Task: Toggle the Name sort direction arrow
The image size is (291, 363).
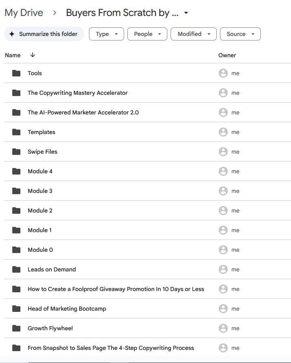Action: click(x=32, y=55)
